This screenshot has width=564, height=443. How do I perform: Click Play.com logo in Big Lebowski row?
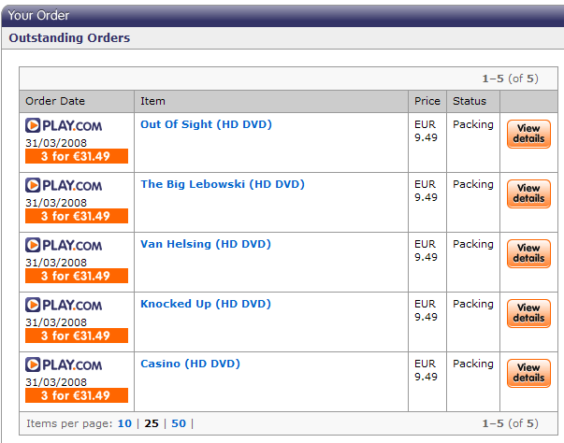point(64,185)
